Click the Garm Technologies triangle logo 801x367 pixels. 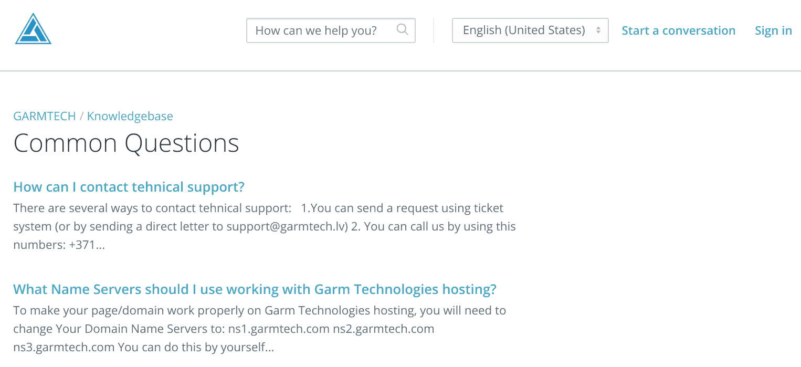click(x=33, y=29)
